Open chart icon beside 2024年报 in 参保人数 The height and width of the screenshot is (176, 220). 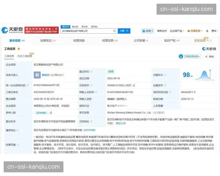pyautogui.click(x=51, y=113)
